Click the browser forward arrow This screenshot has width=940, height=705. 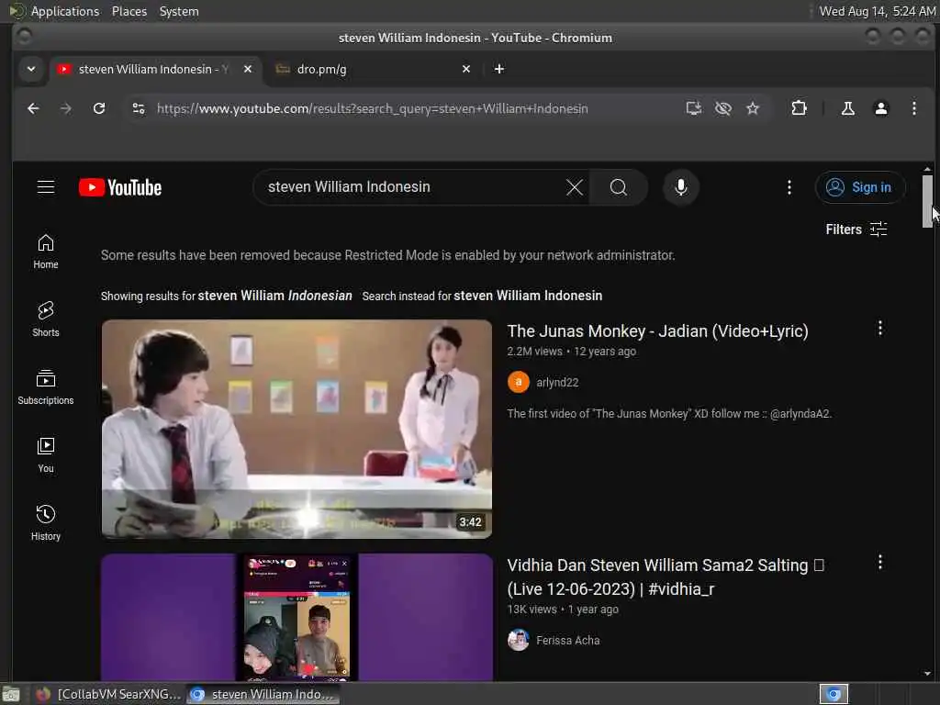(x=66, y=108)
